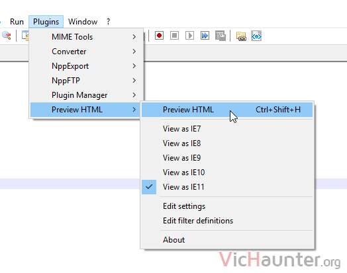347x273 pixels.
Task: Run macro multiple times icon
Action: tap(205, 36)
